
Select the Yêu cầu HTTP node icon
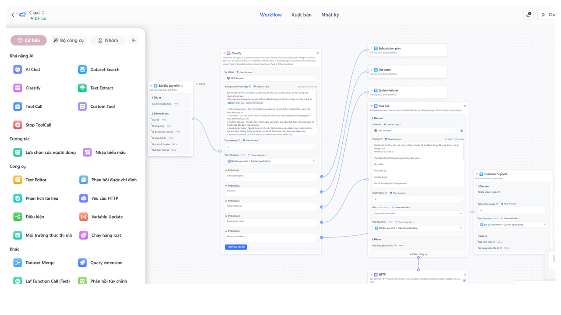tap(84, 198)
